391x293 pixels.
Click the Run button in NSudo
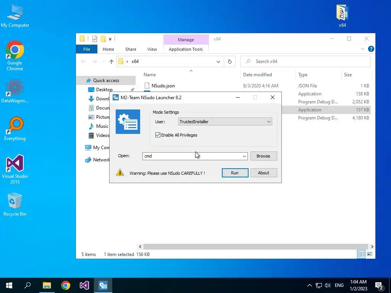235,173
